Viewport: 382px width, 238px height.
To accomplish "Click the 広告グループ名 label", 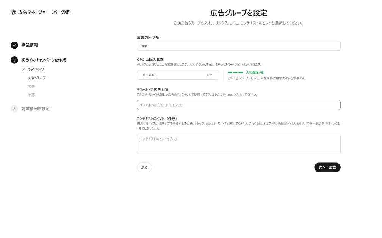I will pyautogui.click(x=148, y=37).
